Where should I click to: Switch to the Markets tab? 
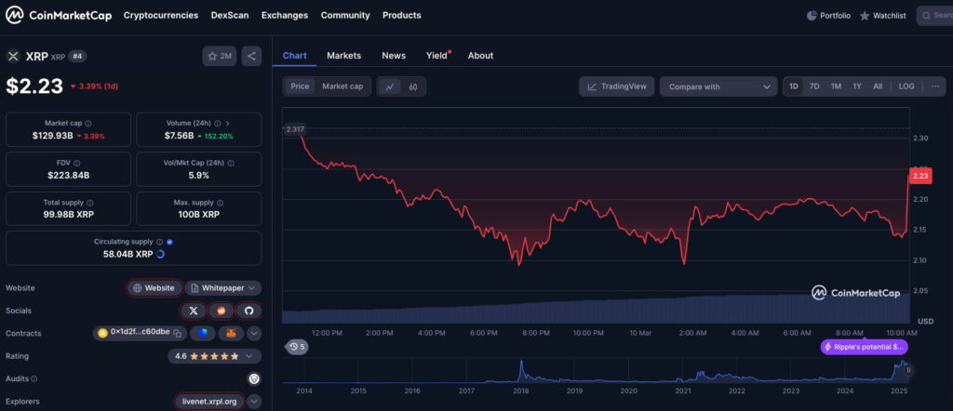pyautogui.click(x=344, y=55)
